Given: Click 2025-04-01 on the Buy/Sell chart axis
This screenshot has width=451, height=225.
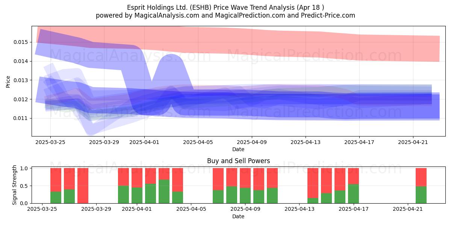Looking at the screenshot, I should point(138,210).
